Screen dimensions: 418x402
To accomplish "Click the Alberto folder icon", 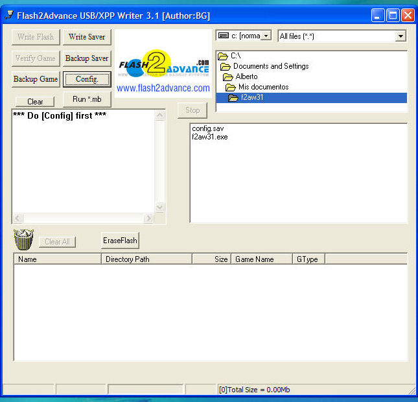I will pyautogui.click(x=228, y=77).
